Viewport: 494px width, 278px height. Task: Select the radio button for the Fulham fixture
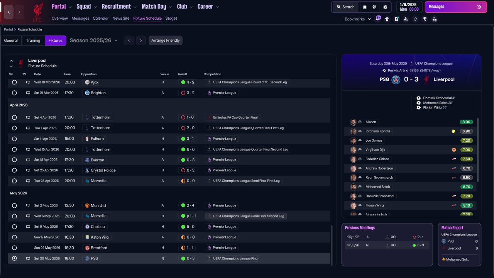pos(14,139)
